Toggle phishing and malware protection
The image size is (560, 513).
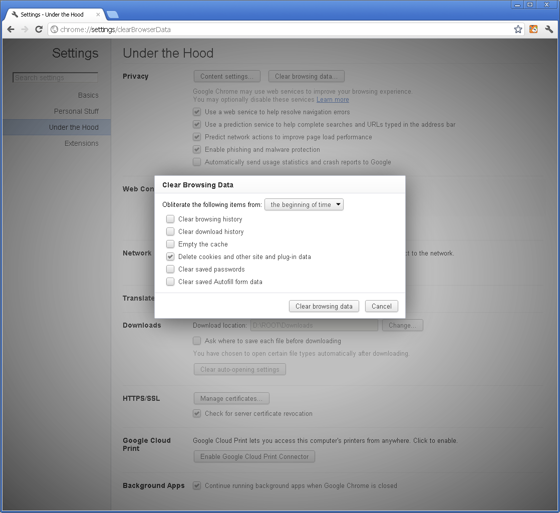click(197, 149)
